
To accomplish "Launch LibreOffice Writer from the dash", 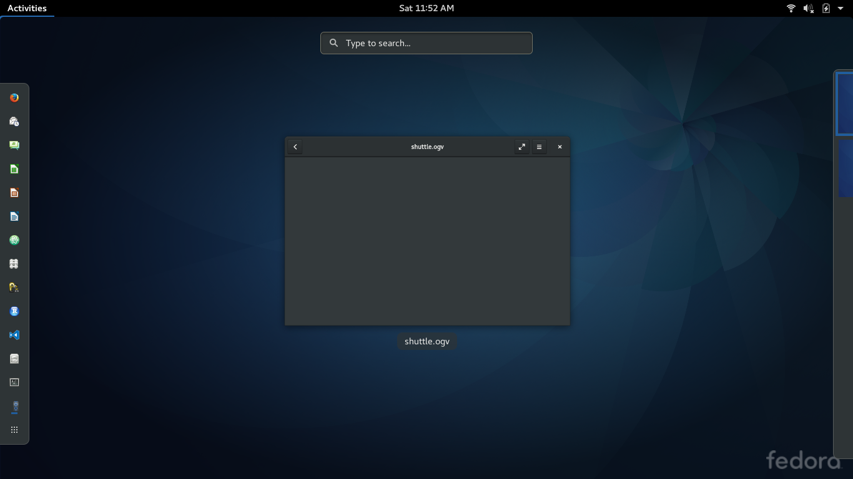I will coord(14,216).
